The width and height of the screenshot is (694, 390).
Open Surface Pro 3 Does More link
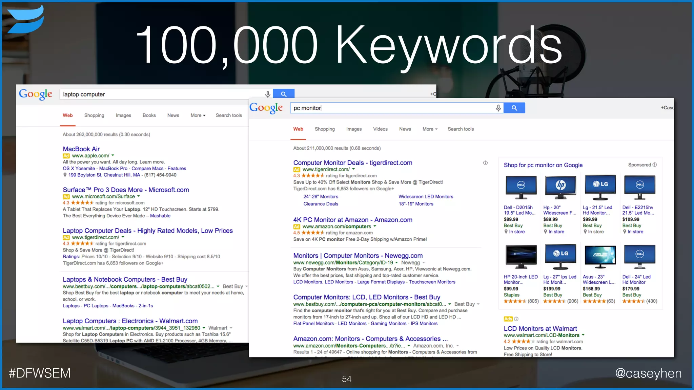click(126, 190)
